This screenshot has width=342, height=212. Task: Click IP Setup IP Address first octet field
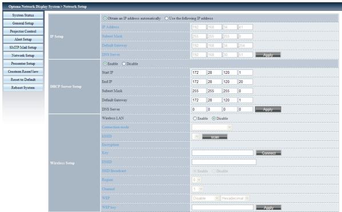(x=199, y=27)
